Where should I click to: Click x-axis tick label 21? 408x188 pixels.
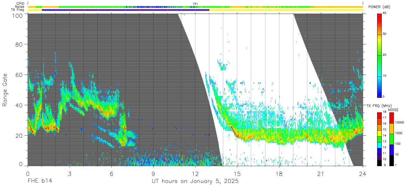click(321, 173)
